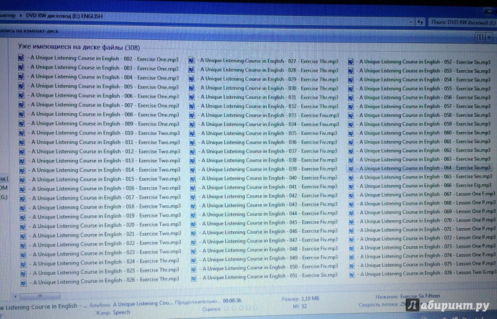The image size is (497, 319).
Task: Collapse group 'Уже имеющиеся на диске файлы (308)'
Action: coord(79,47)
